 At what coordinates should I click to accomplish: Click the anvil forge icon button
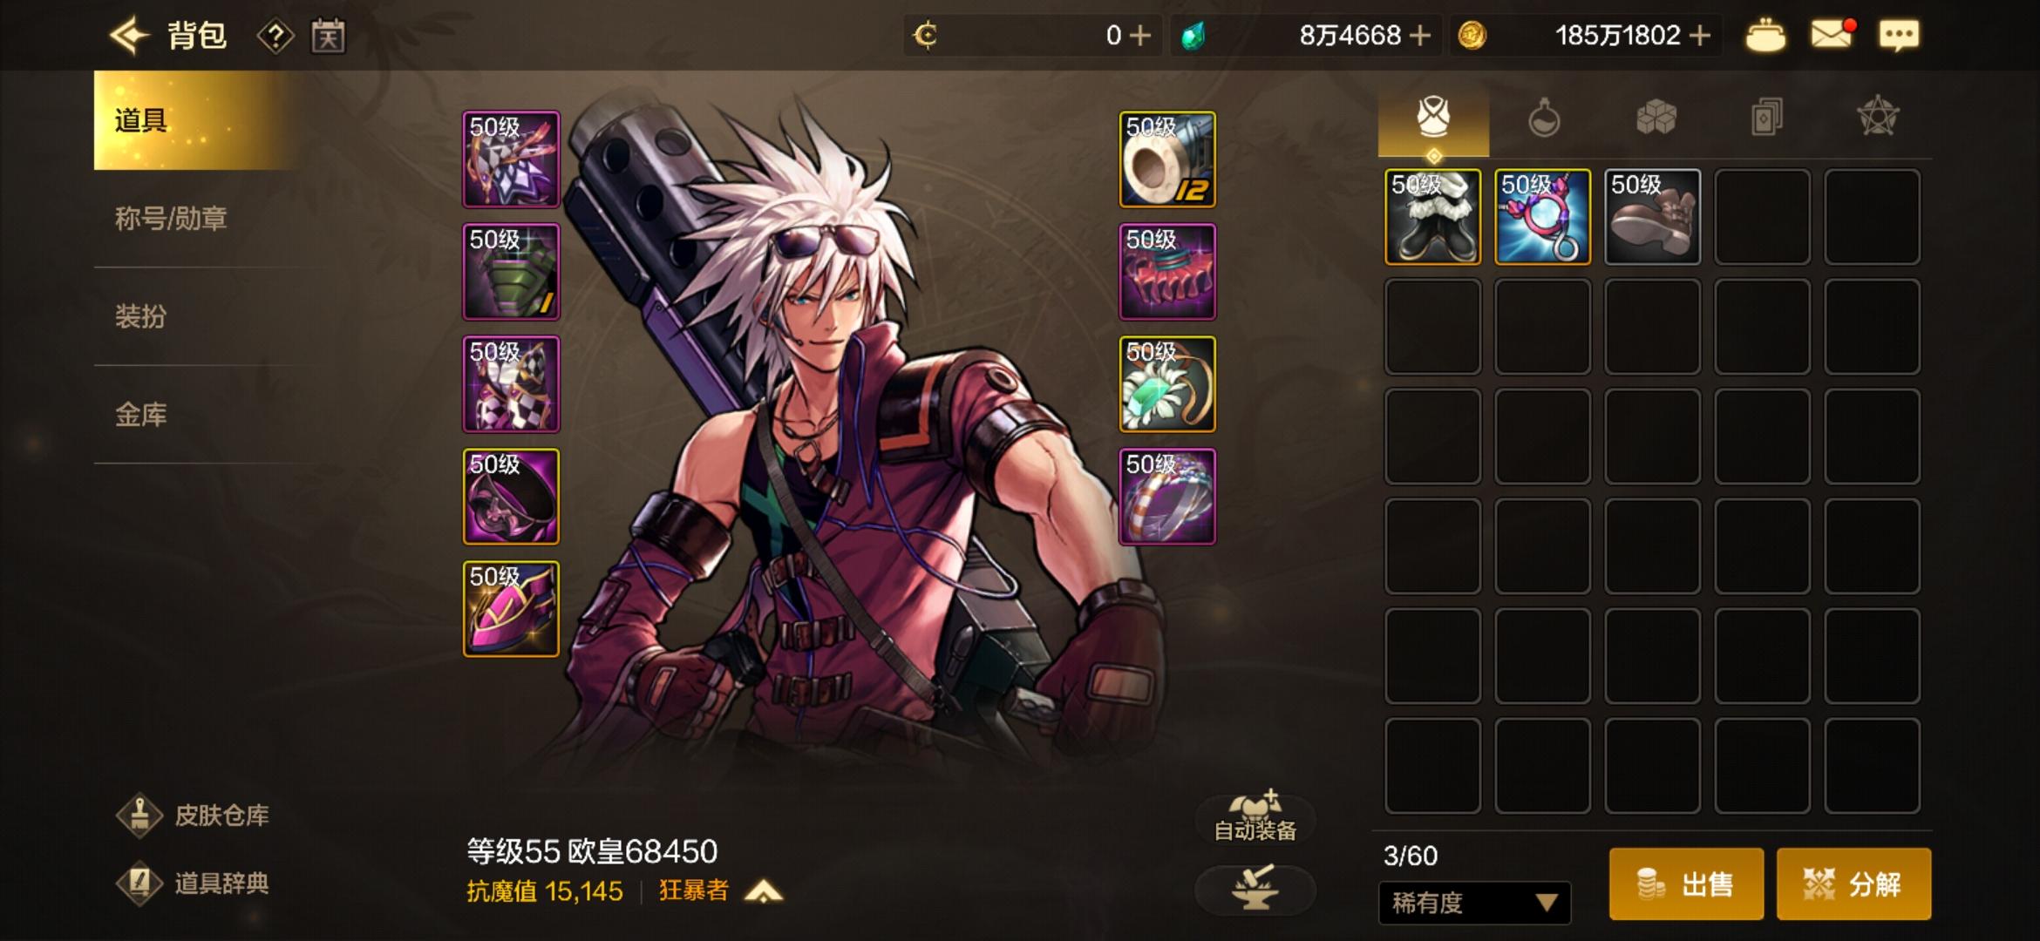[x=1255, y=889]
